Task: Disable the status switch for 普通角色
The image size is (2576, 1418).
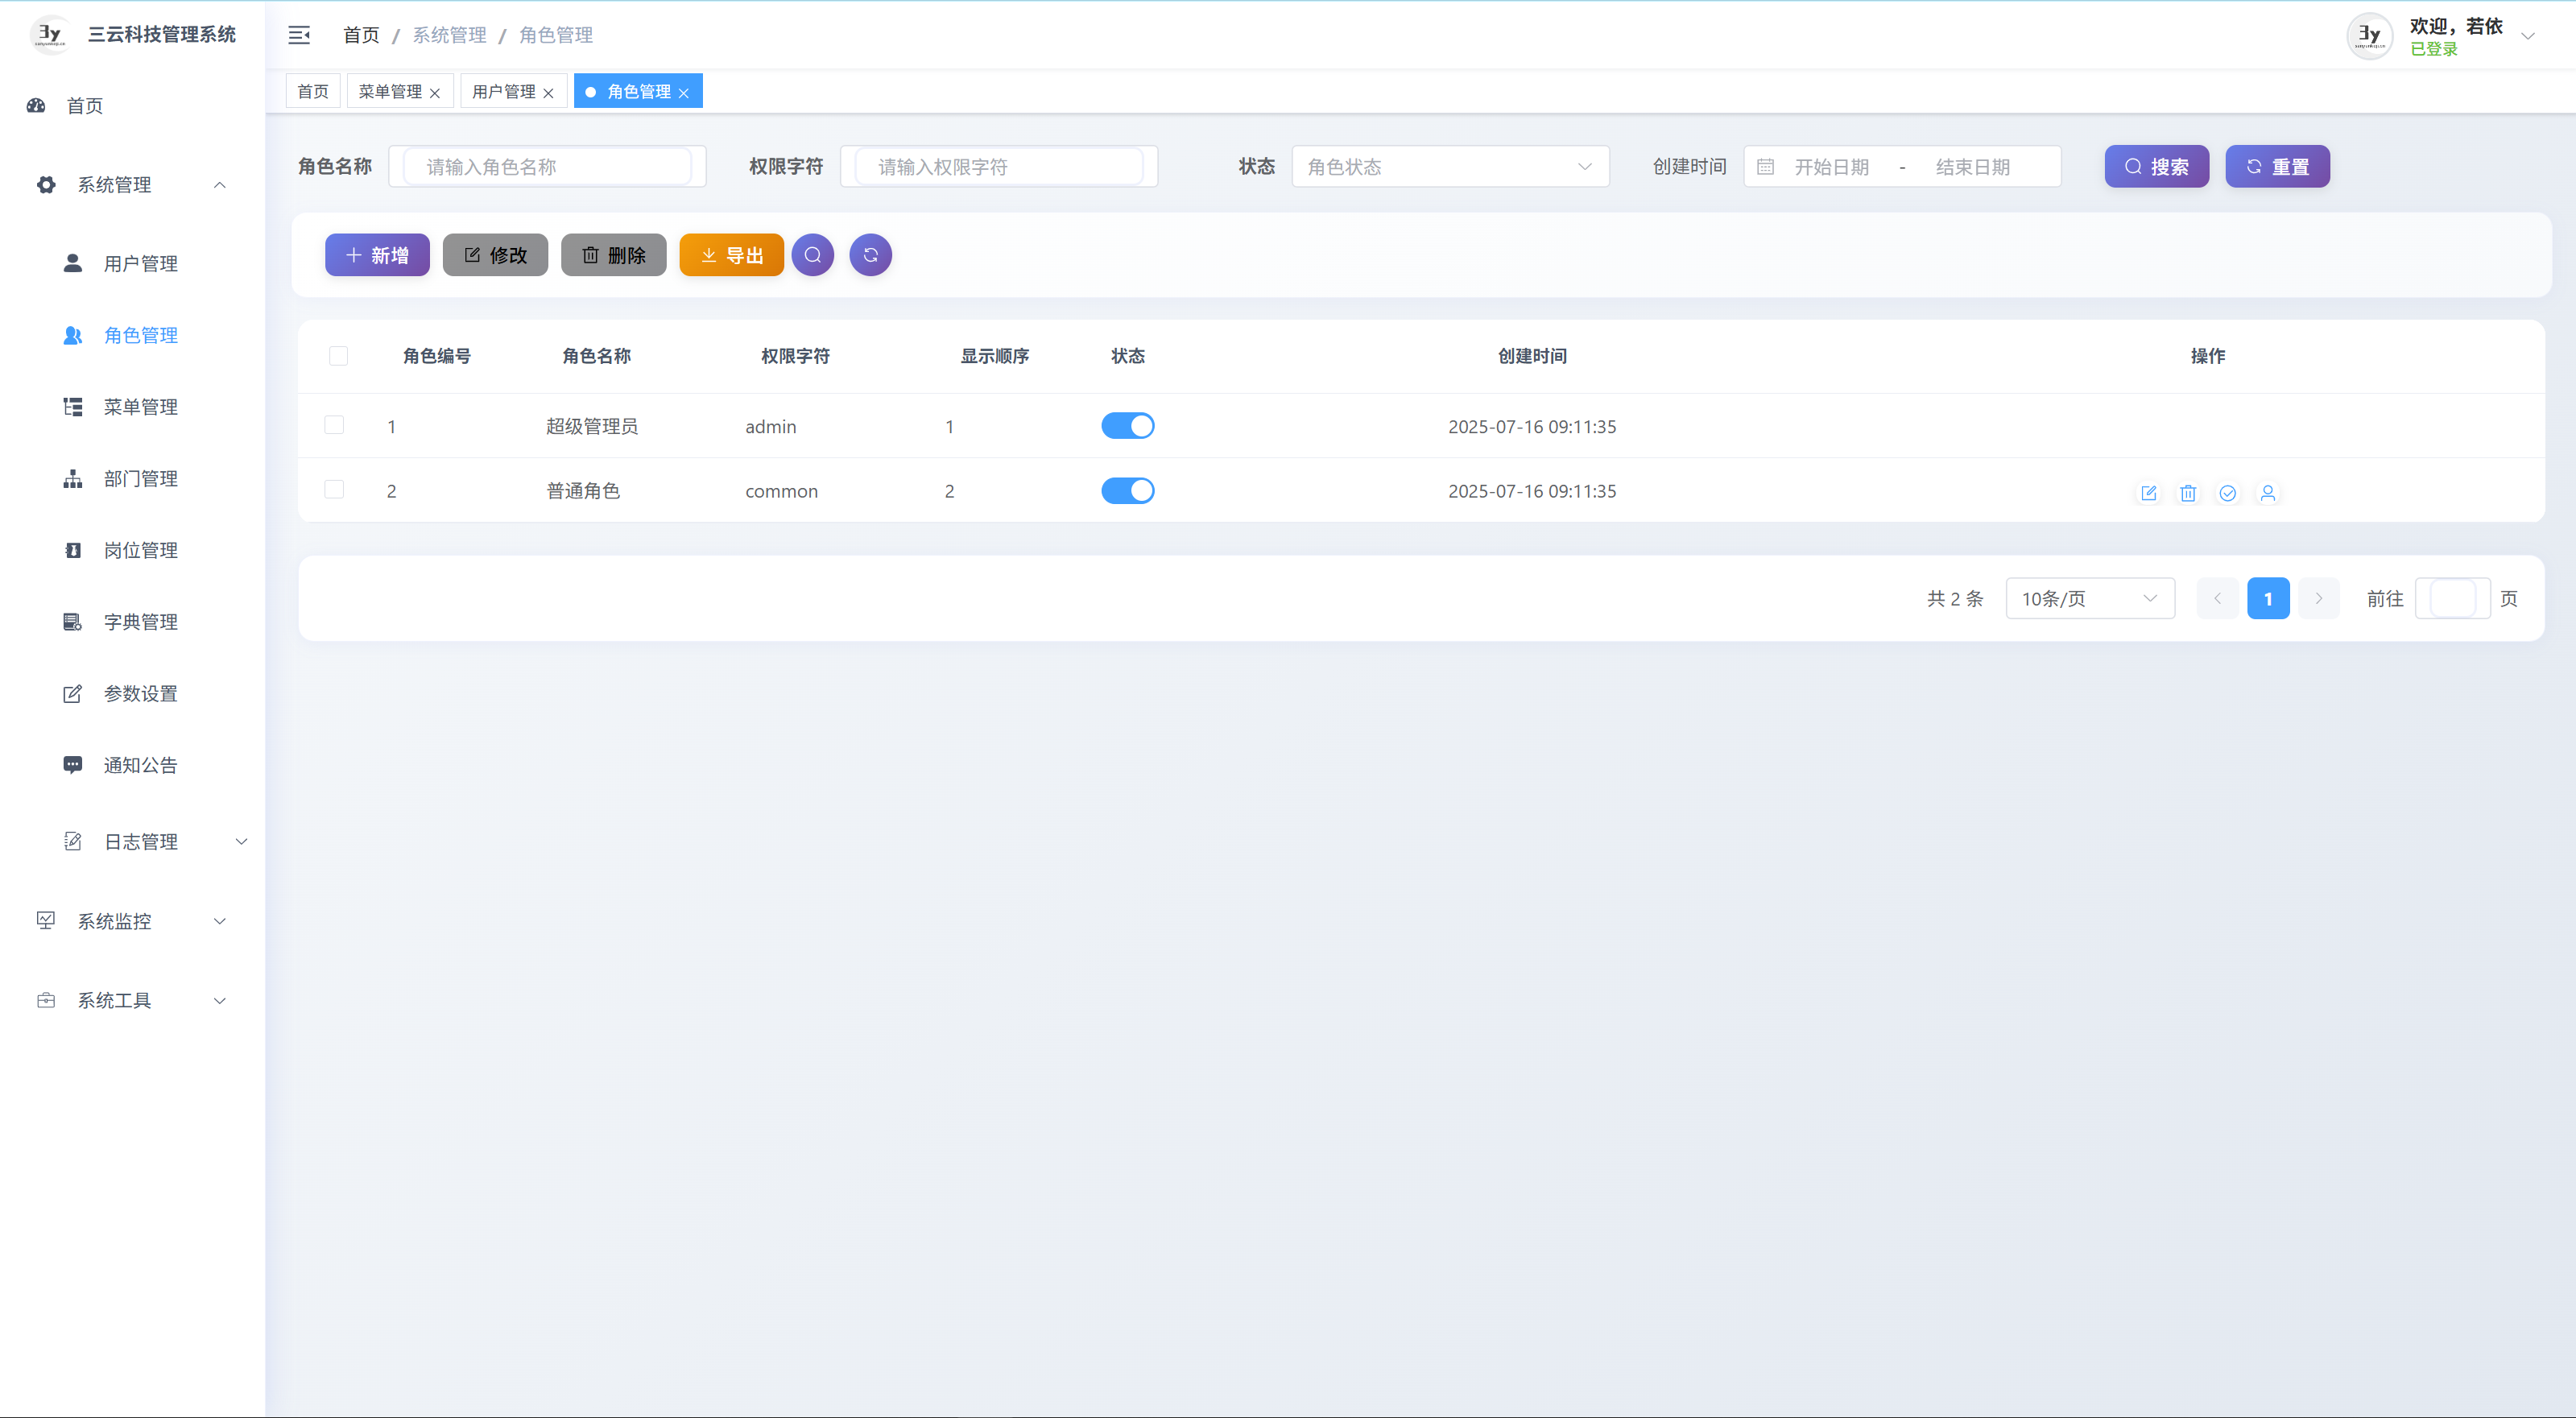Action: click(x=1127, y=491)
